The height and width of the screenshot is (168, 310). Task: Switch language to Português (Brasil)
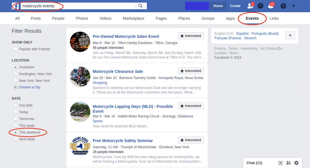pyautogui.click(x=265, y=34)
